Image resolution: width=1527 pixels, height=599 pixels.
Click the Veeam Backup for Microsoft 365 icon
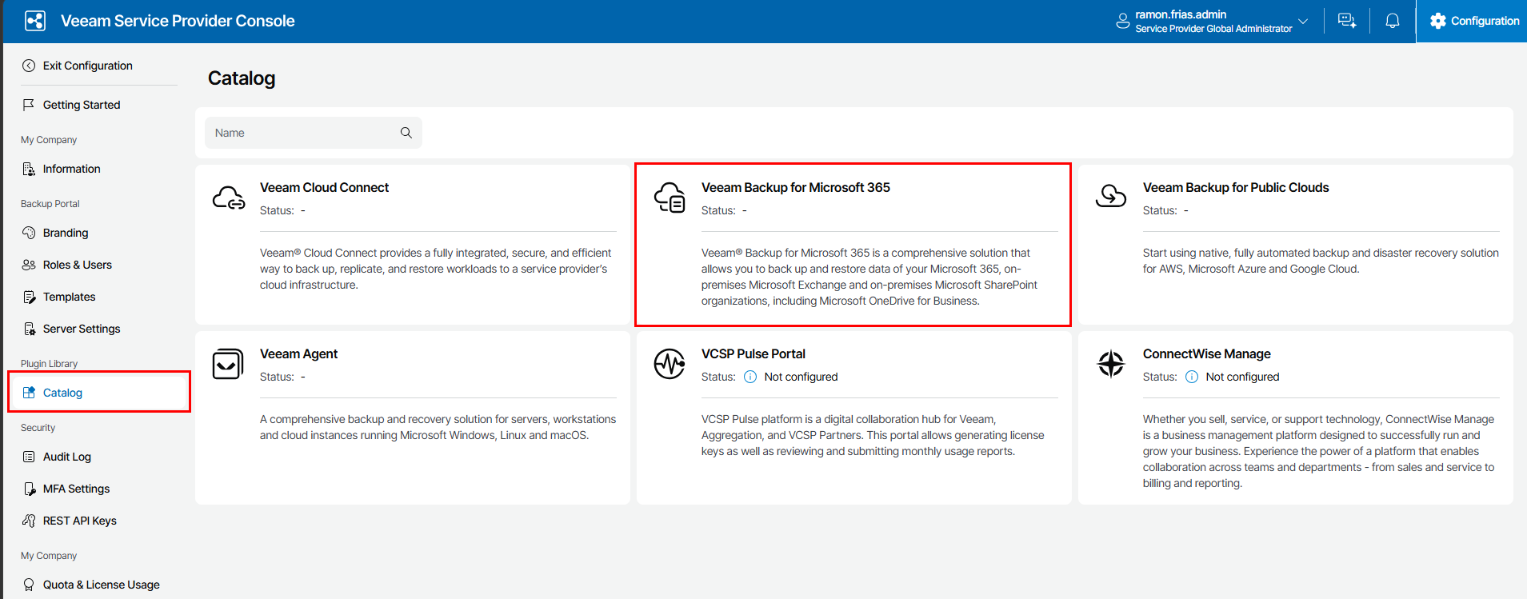click(670, 198)
